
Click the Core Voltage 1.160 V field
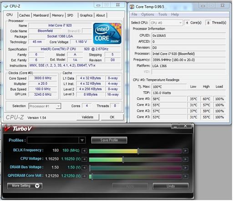click(x=81, y=42)
